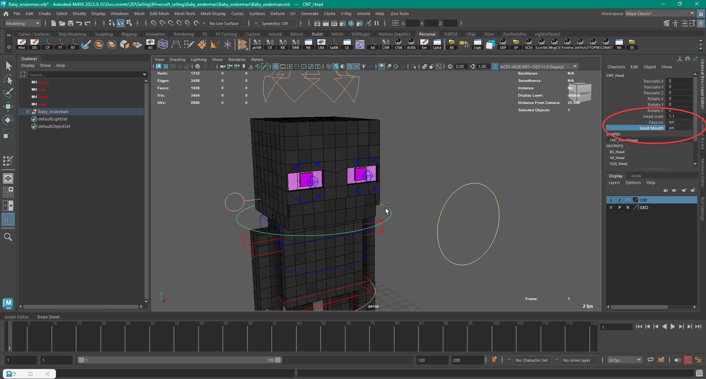Click the search magnifier icon in left sidebar
Image resolution: width=706 pixels, height=379 pixels.
[8, 237]
